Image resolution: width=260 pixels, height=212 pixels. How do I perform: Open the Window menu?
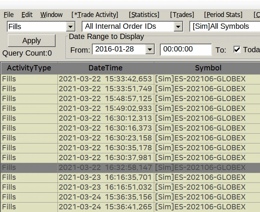coord(51,15)
